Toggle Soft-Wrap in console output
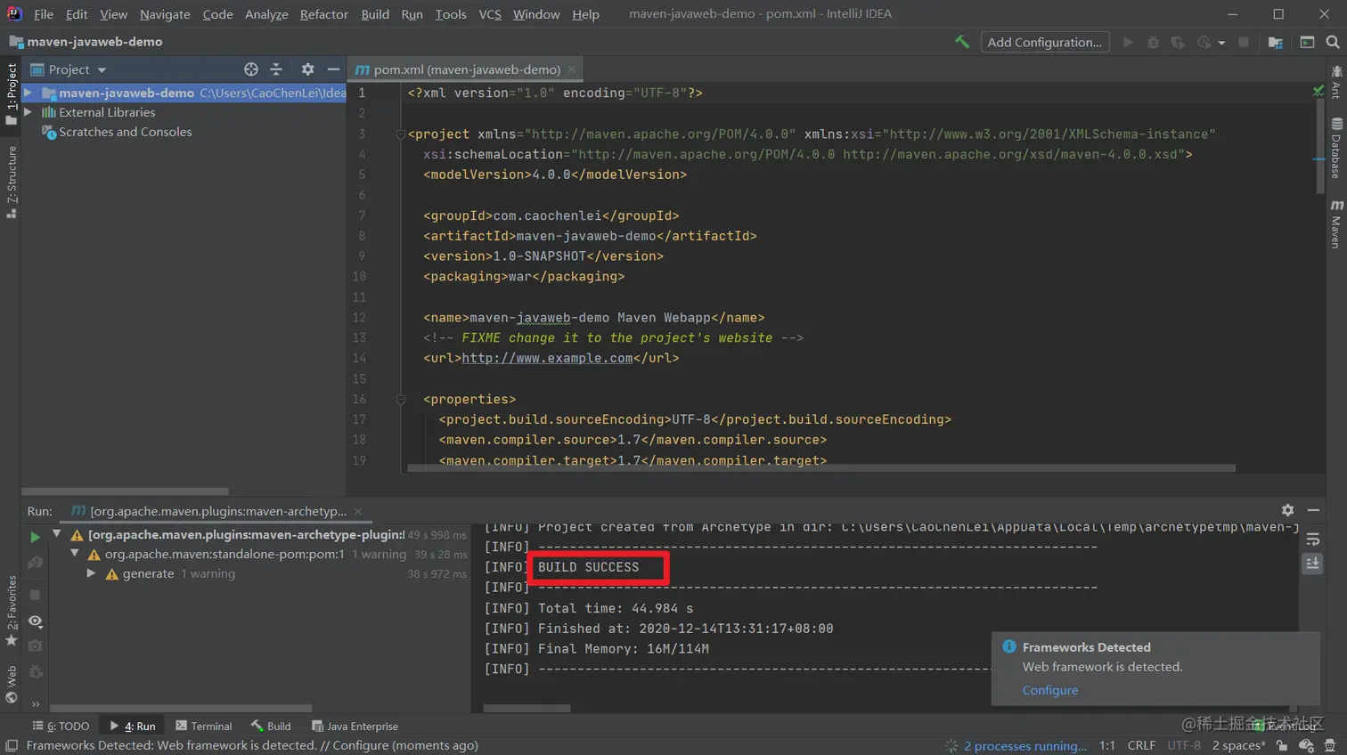This screenshot has height=755, width=1347. click(x=1312, y=540)
